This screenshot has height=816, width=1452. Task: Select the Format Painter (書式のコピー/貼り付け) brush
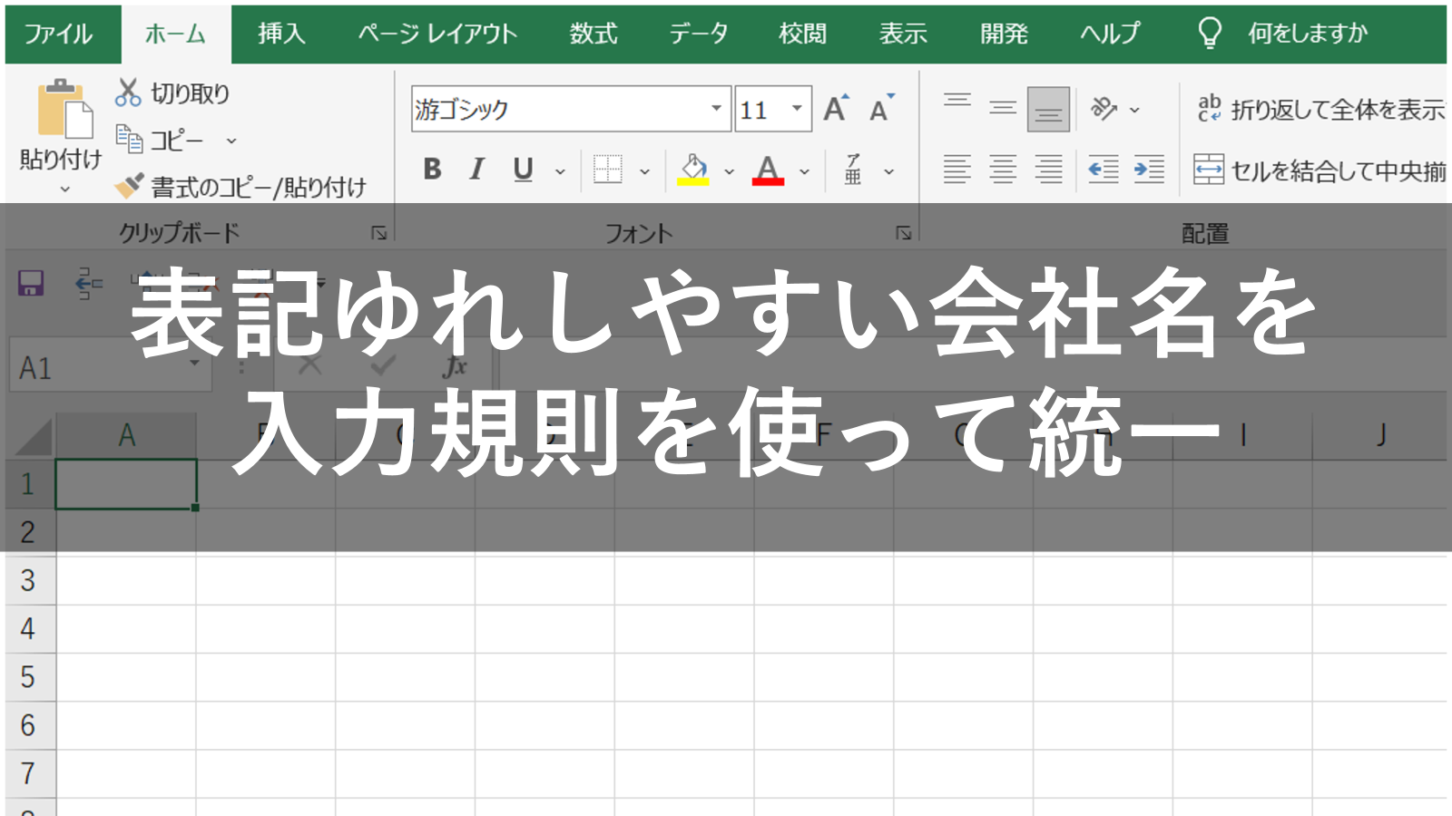pos(129,186)
